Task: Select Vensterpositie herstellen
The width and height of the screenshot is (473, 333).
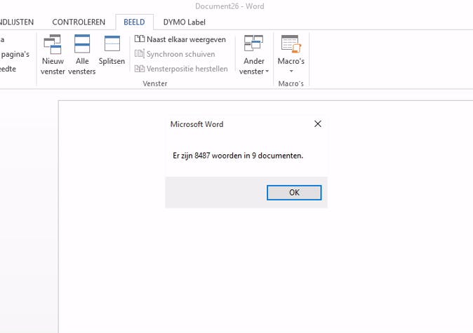Action: pyautogui.click(x=181, y=69)
